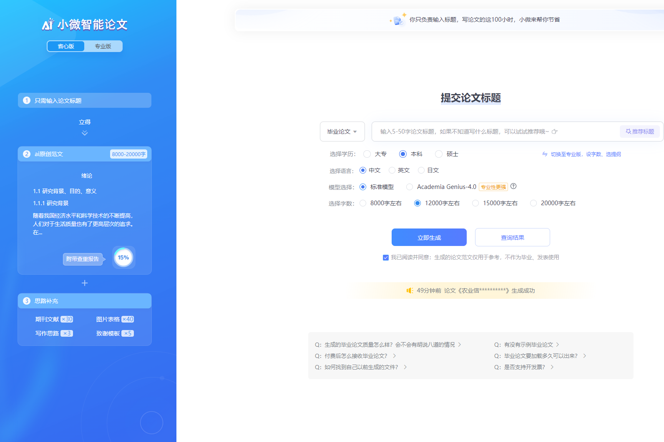Image resolution: width=664 pixels, height=442 pixels.
Task: Click the step 3 number badge
Action: click(27, 301)
